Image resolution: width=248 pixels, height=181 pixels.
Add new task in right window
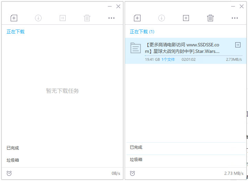(137, 18)
